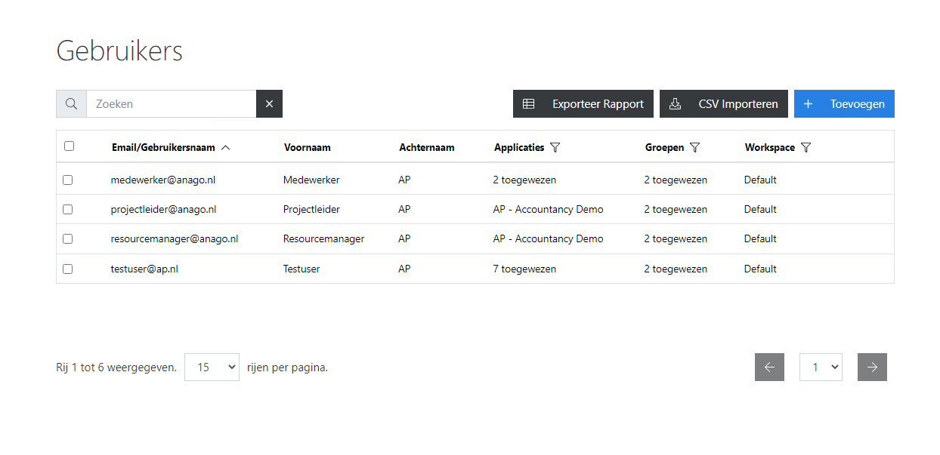Clear the search field with X
Image resolution: width=940 pixels, height=455 pixels.
[269, 104]
